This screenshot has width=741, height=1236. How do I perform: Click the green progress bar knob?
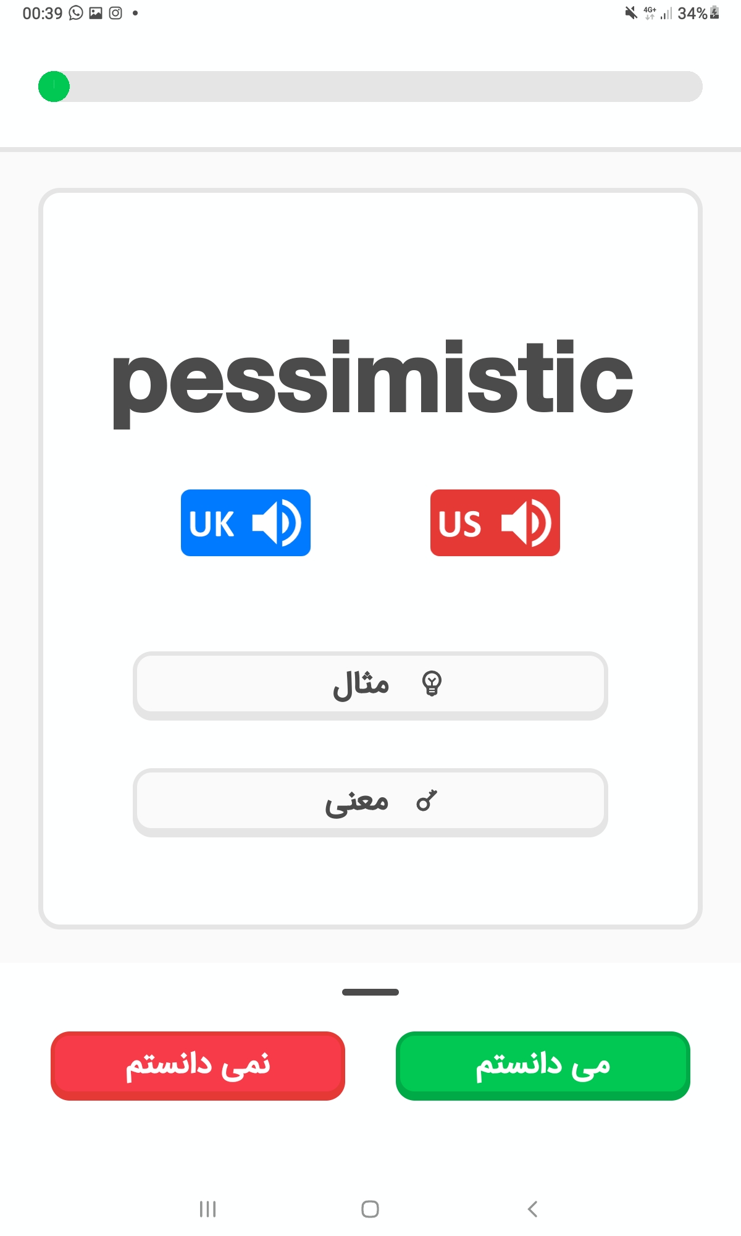click(x=54, y=87)
